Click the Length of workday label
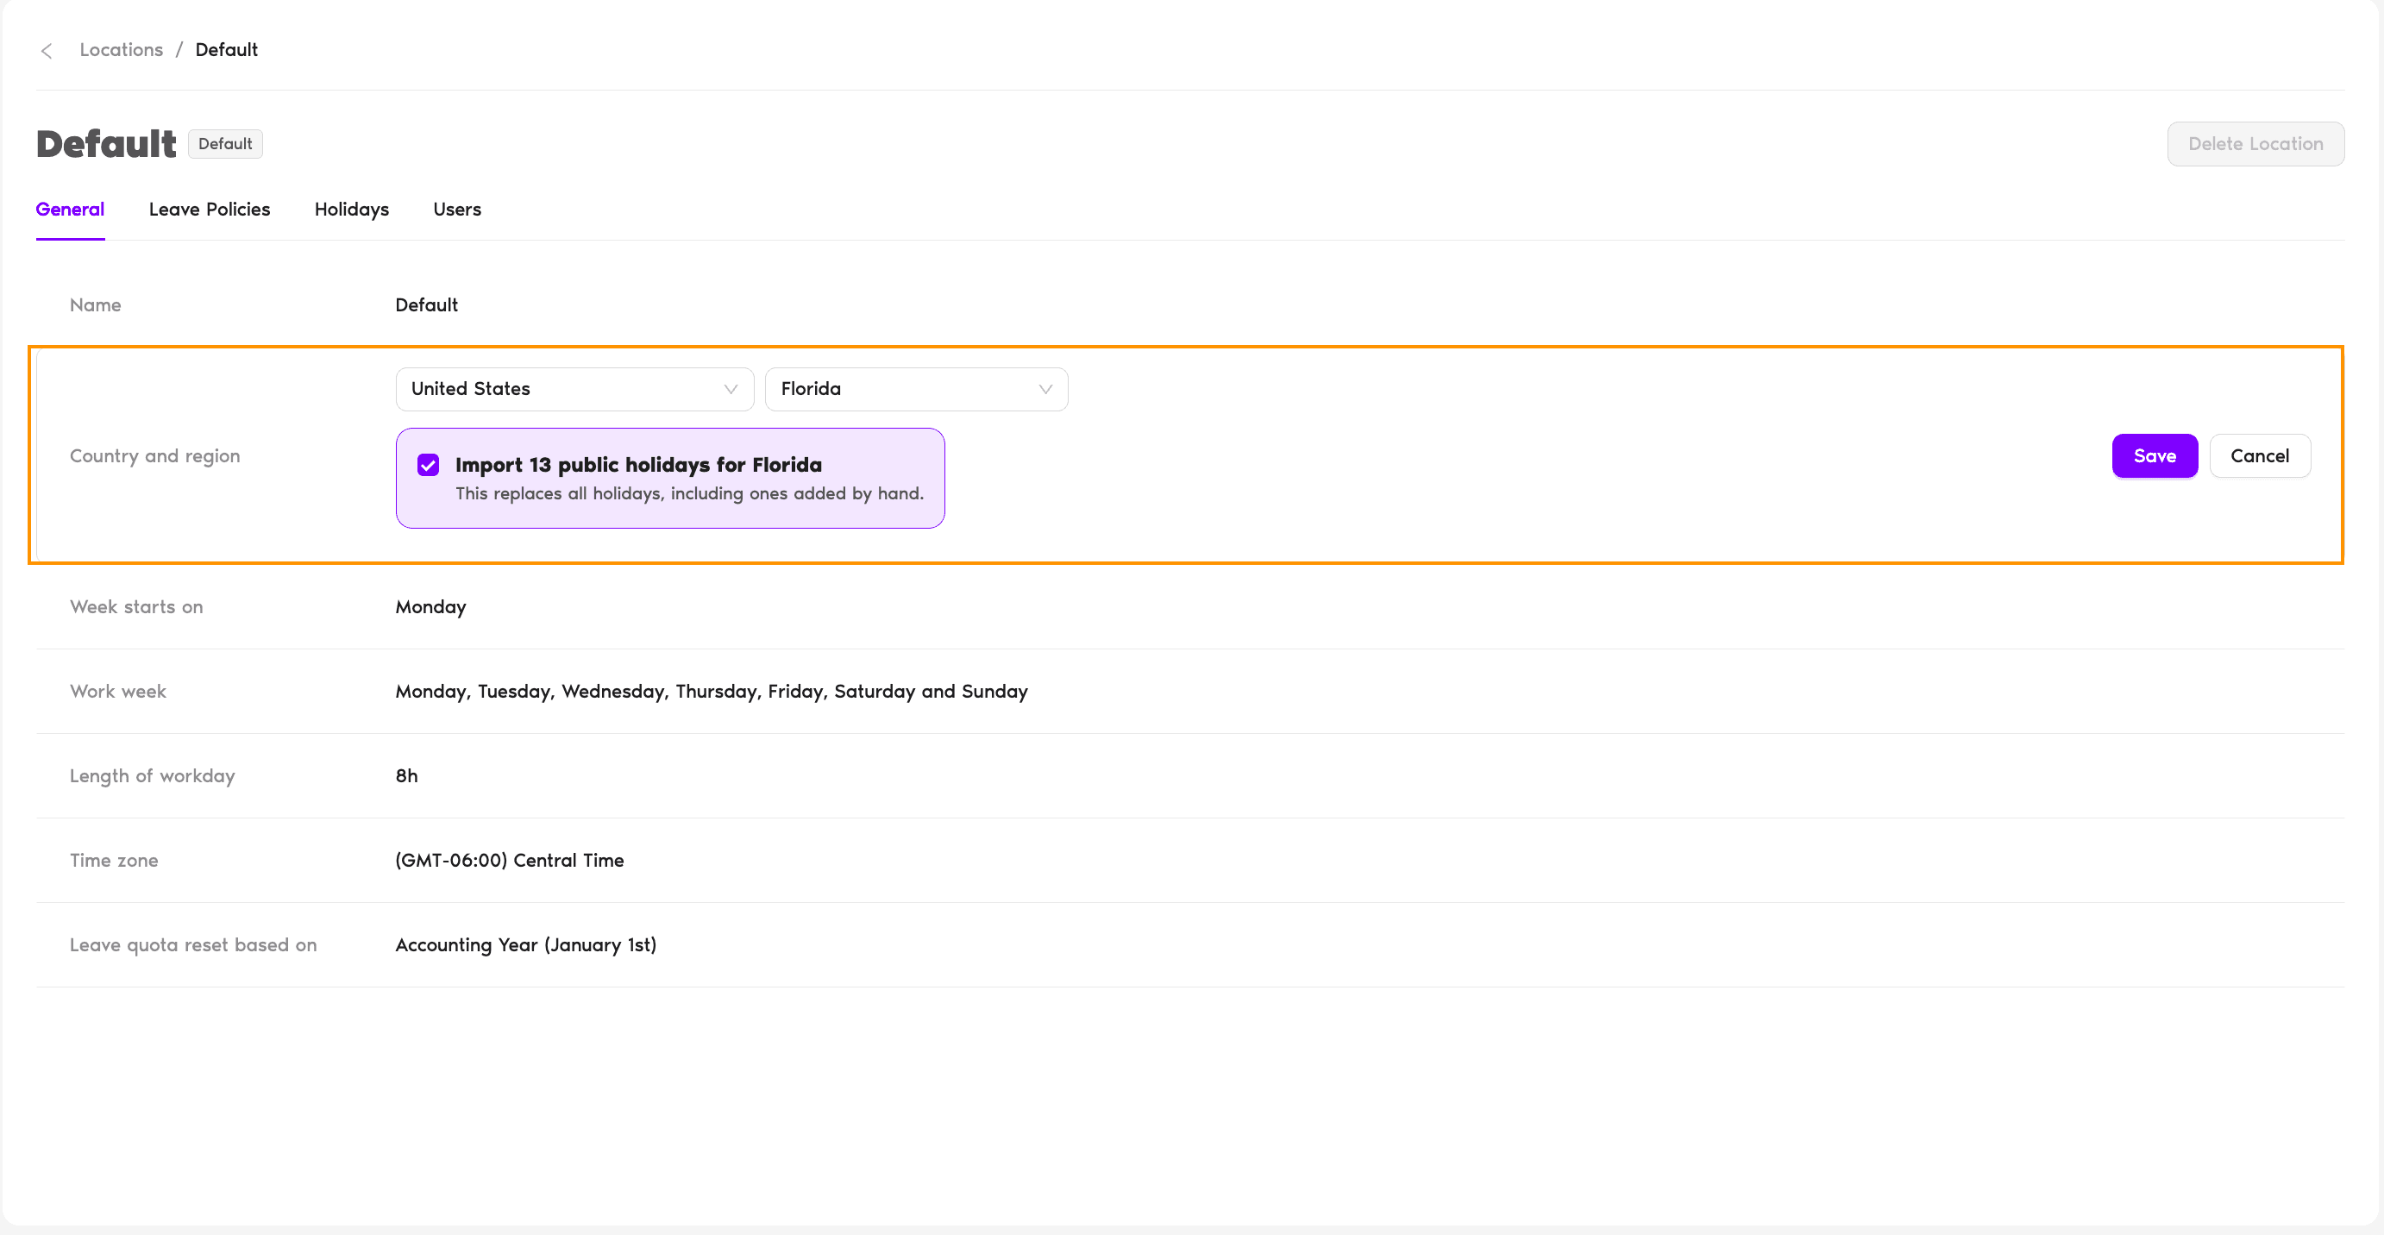Viewport: 2384px width, 1235px height. [153, 776]
